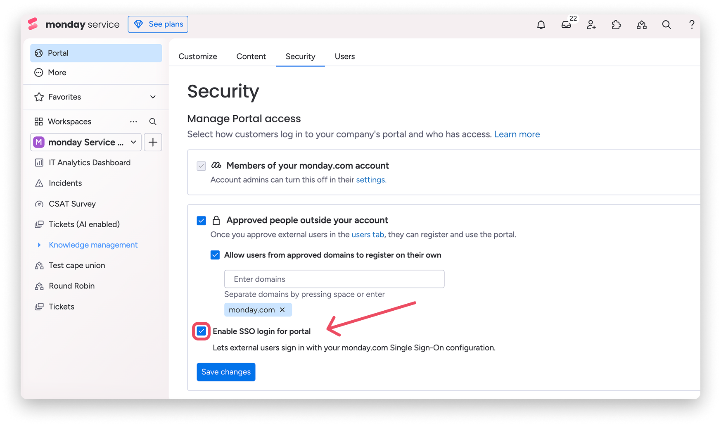The image size is (721, 426).
Task: Toggle Enable SSO login for portal
Action: (x=202, y=331)
